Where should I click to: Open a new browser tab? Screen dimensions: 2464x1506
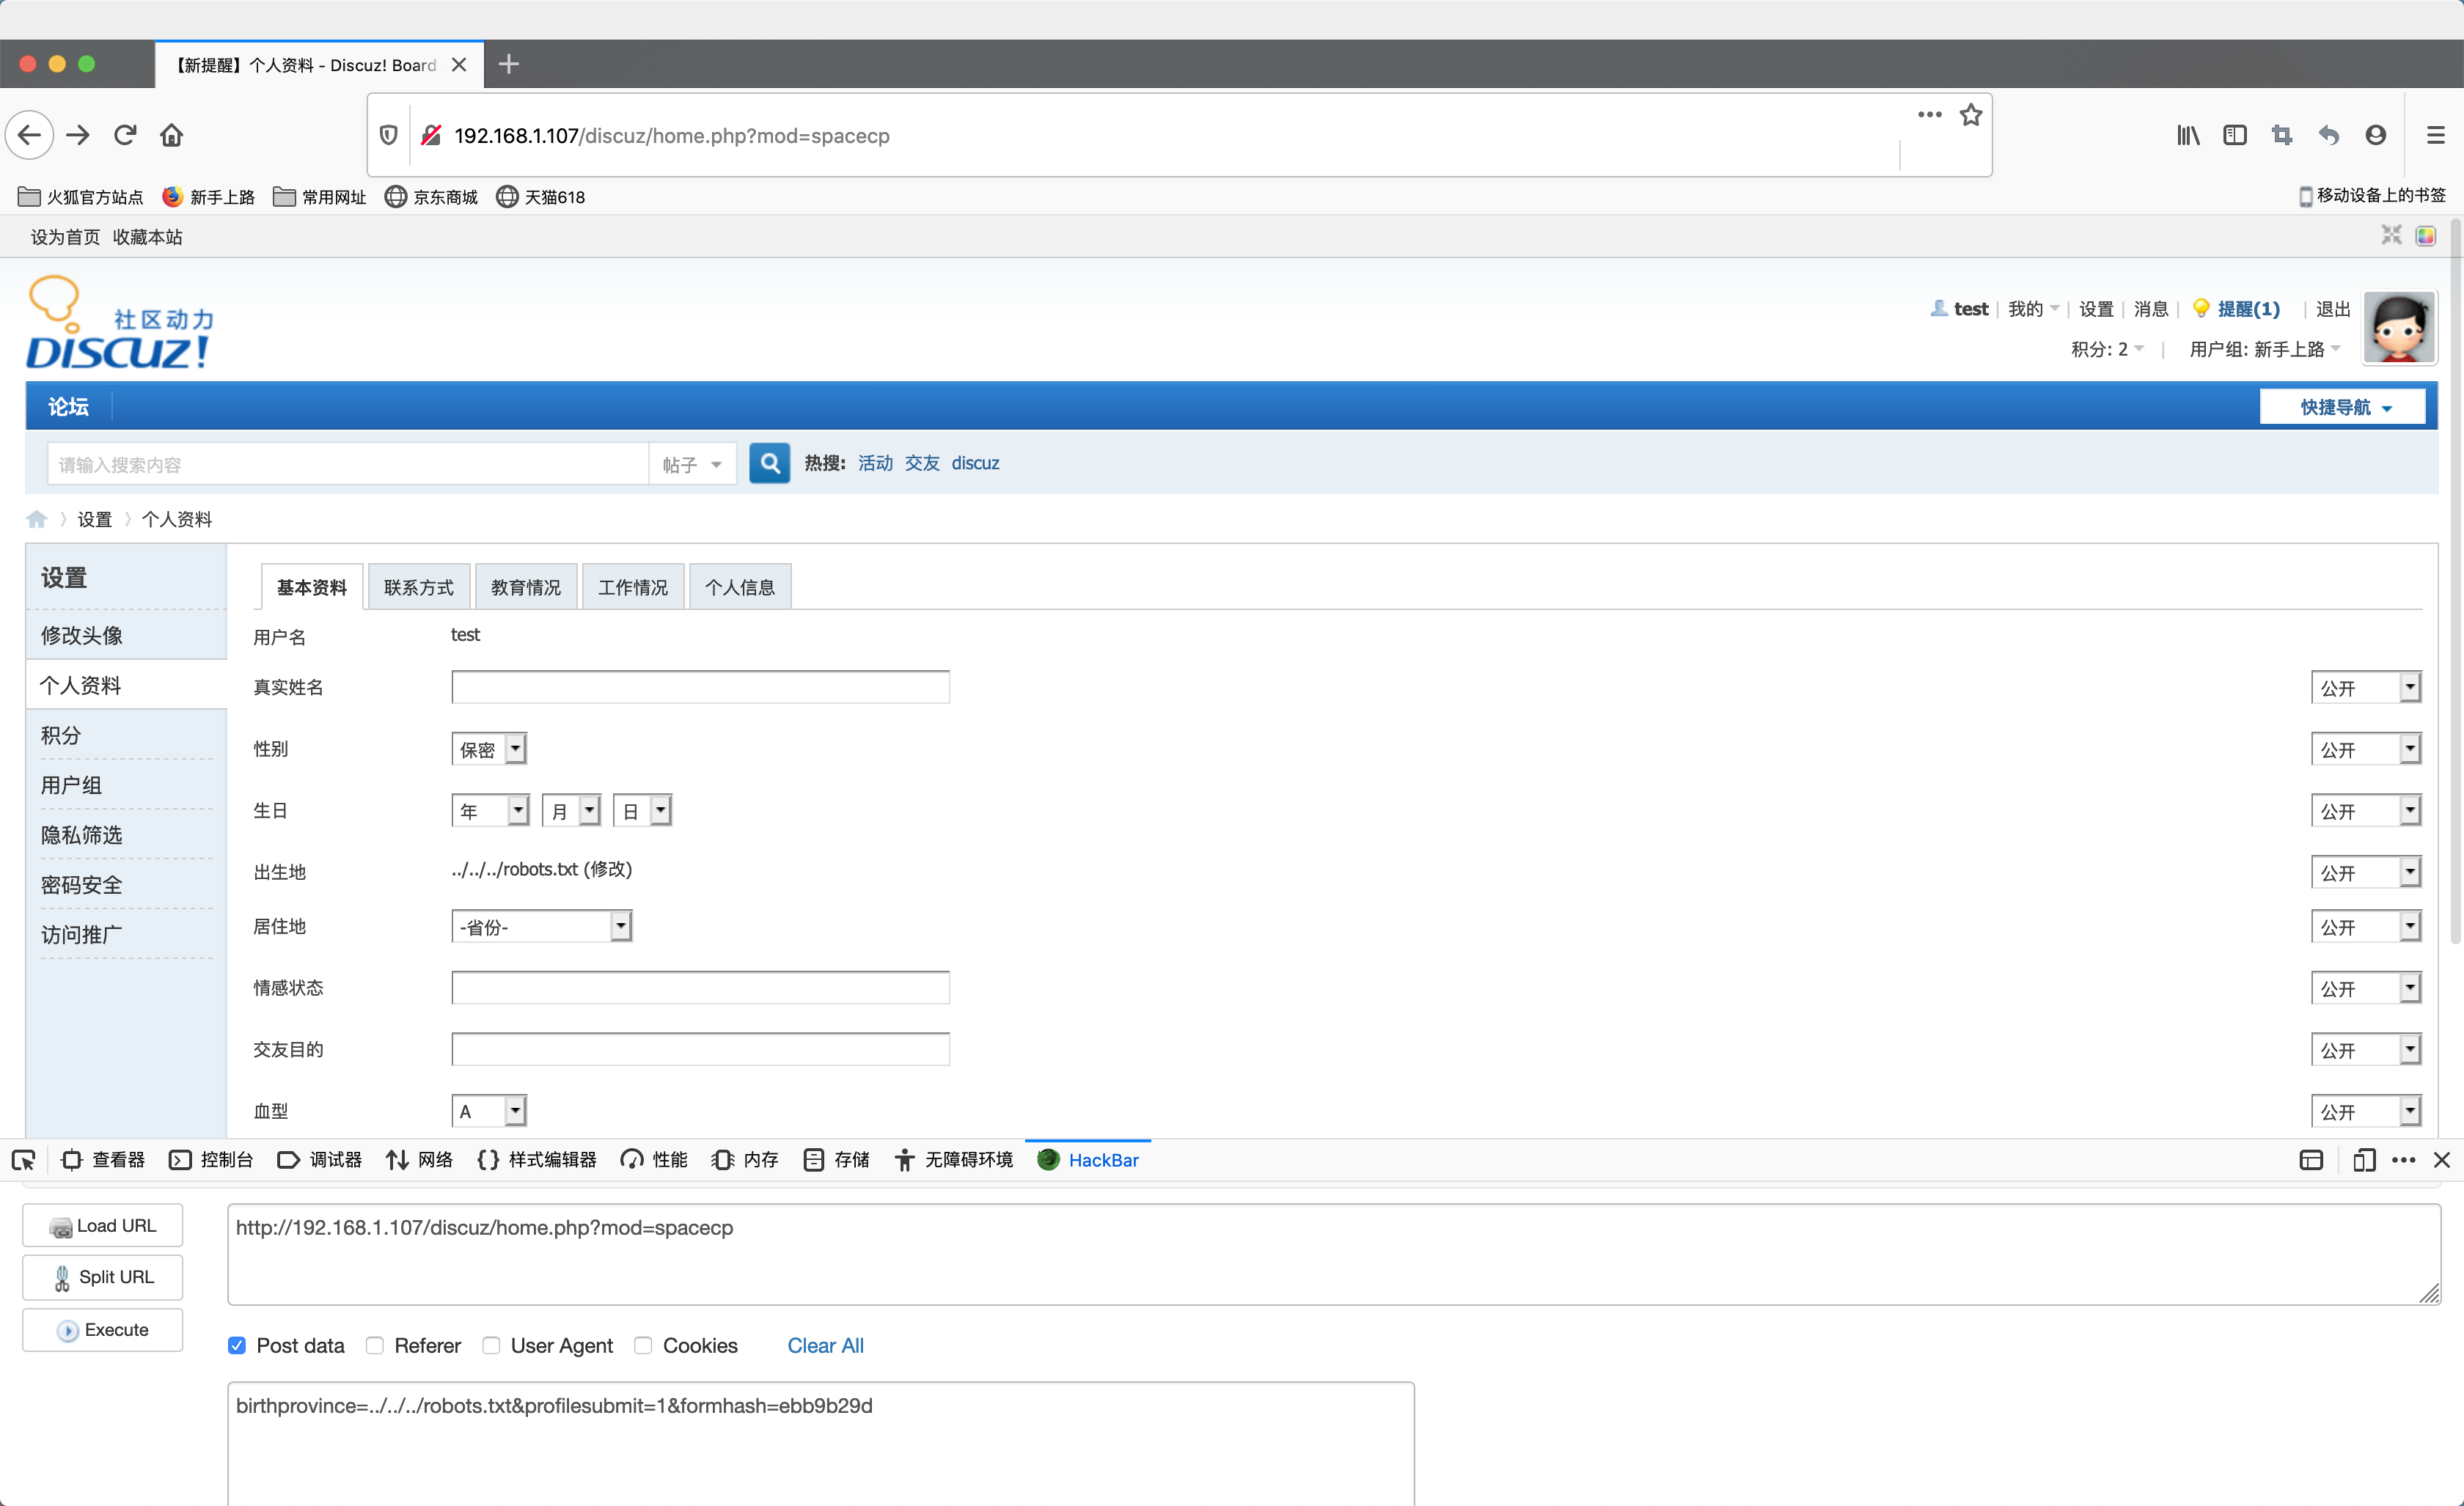click(x=509, y=64)
